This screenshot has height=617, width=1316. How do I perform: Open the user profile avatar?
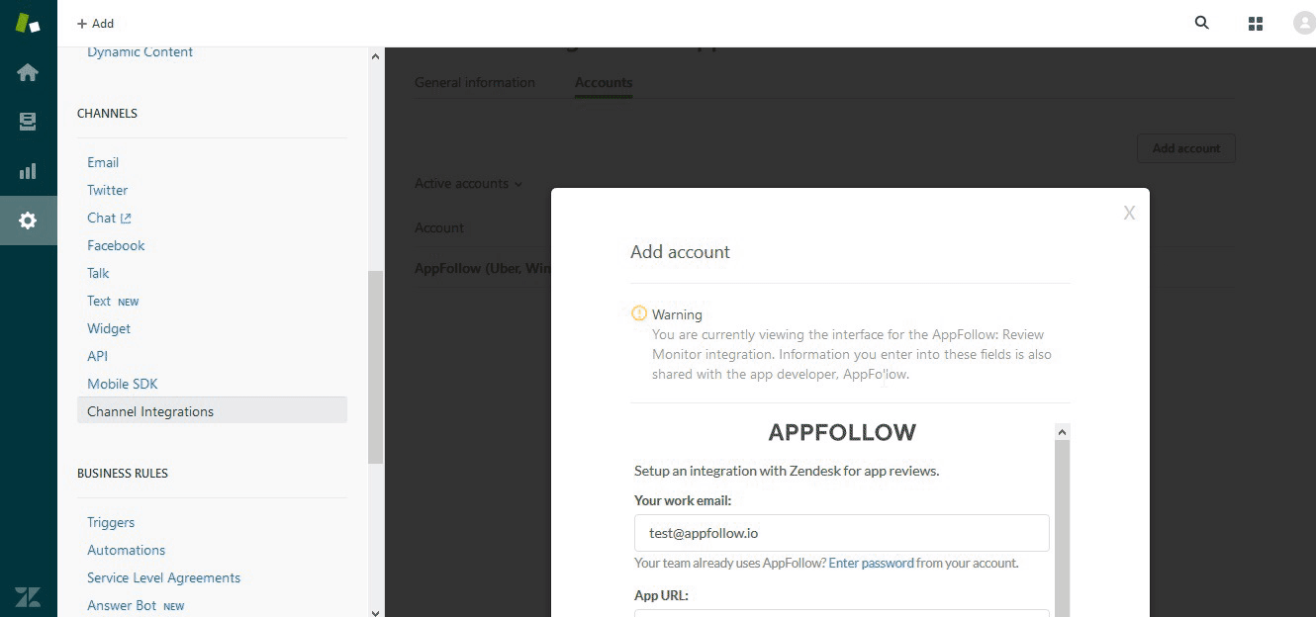(x=1304, y=24)
